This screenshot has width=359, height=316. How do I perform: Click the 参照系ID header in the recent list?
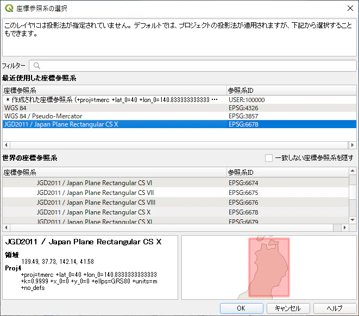292,90
